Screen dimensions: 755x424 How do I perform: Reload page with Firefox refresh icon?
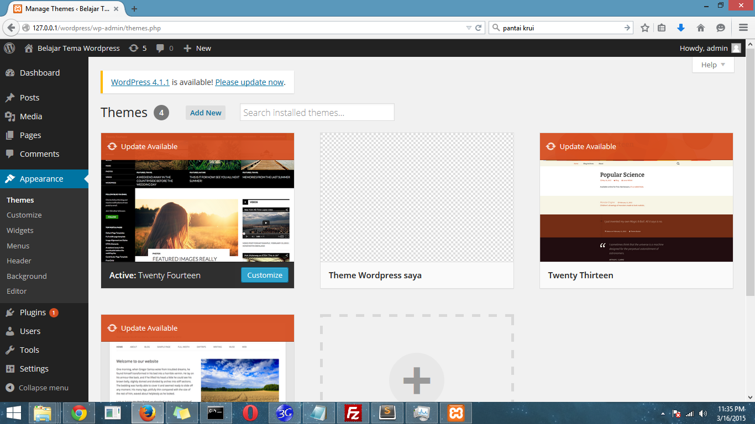(479, 28)
